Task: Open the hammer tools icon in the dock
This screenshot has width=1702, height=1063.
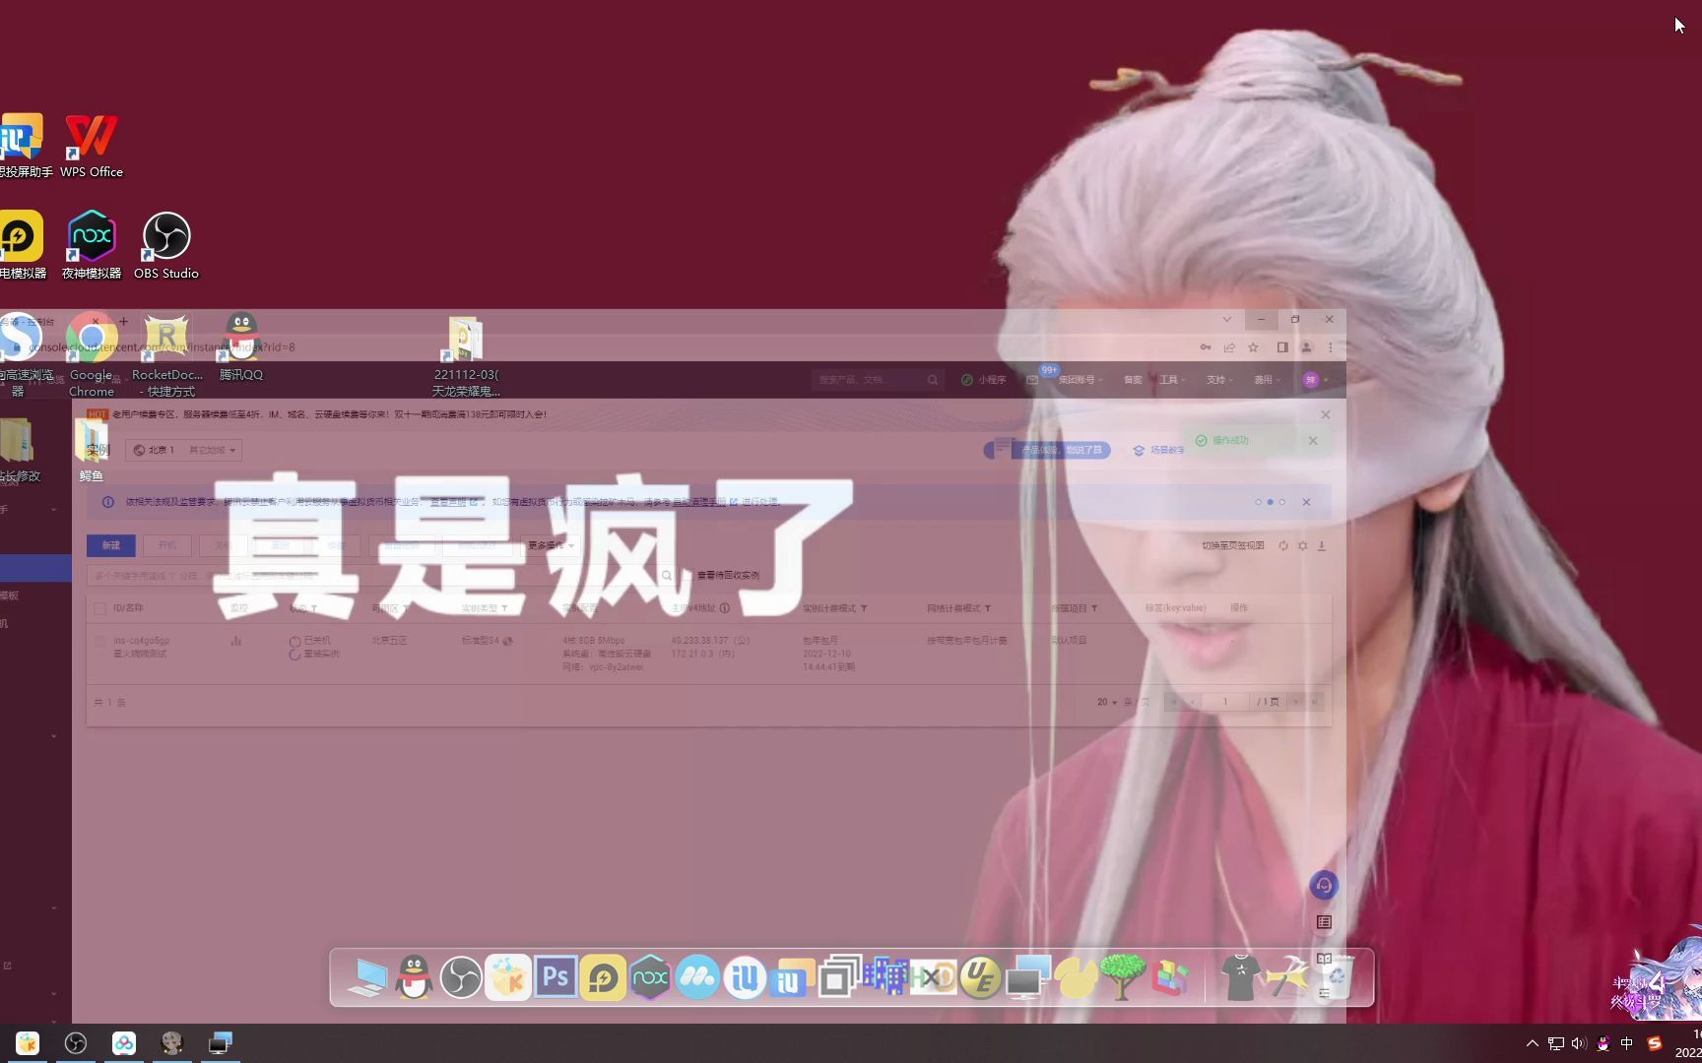Action: 1287,978
